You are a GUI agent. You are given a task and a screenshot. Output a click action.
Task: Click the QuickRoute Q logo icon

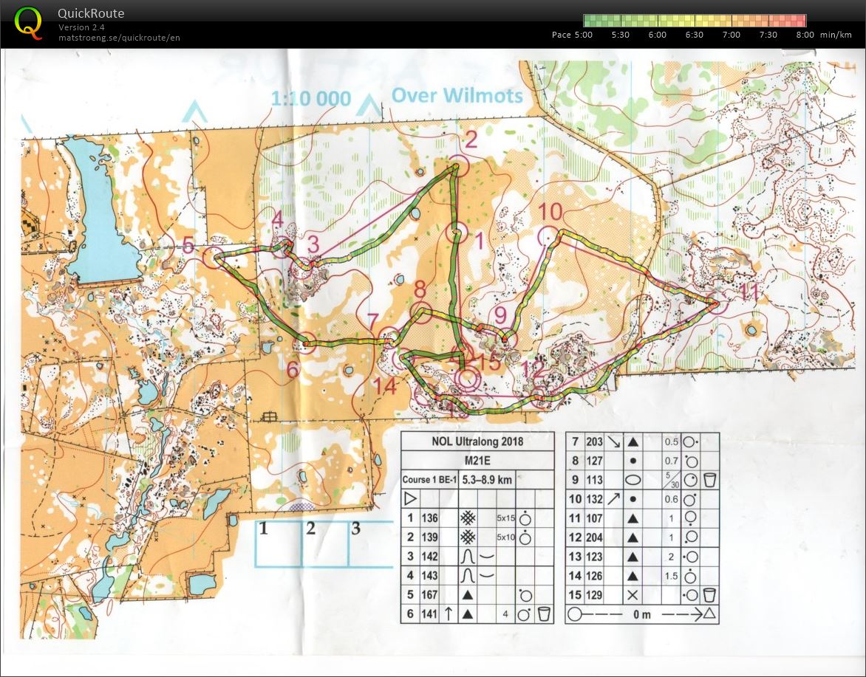[28, 20]
